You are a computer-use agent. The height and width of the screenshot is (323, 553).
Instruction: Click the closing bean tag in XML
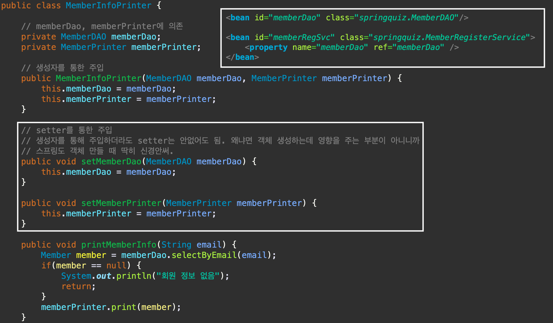242,57
